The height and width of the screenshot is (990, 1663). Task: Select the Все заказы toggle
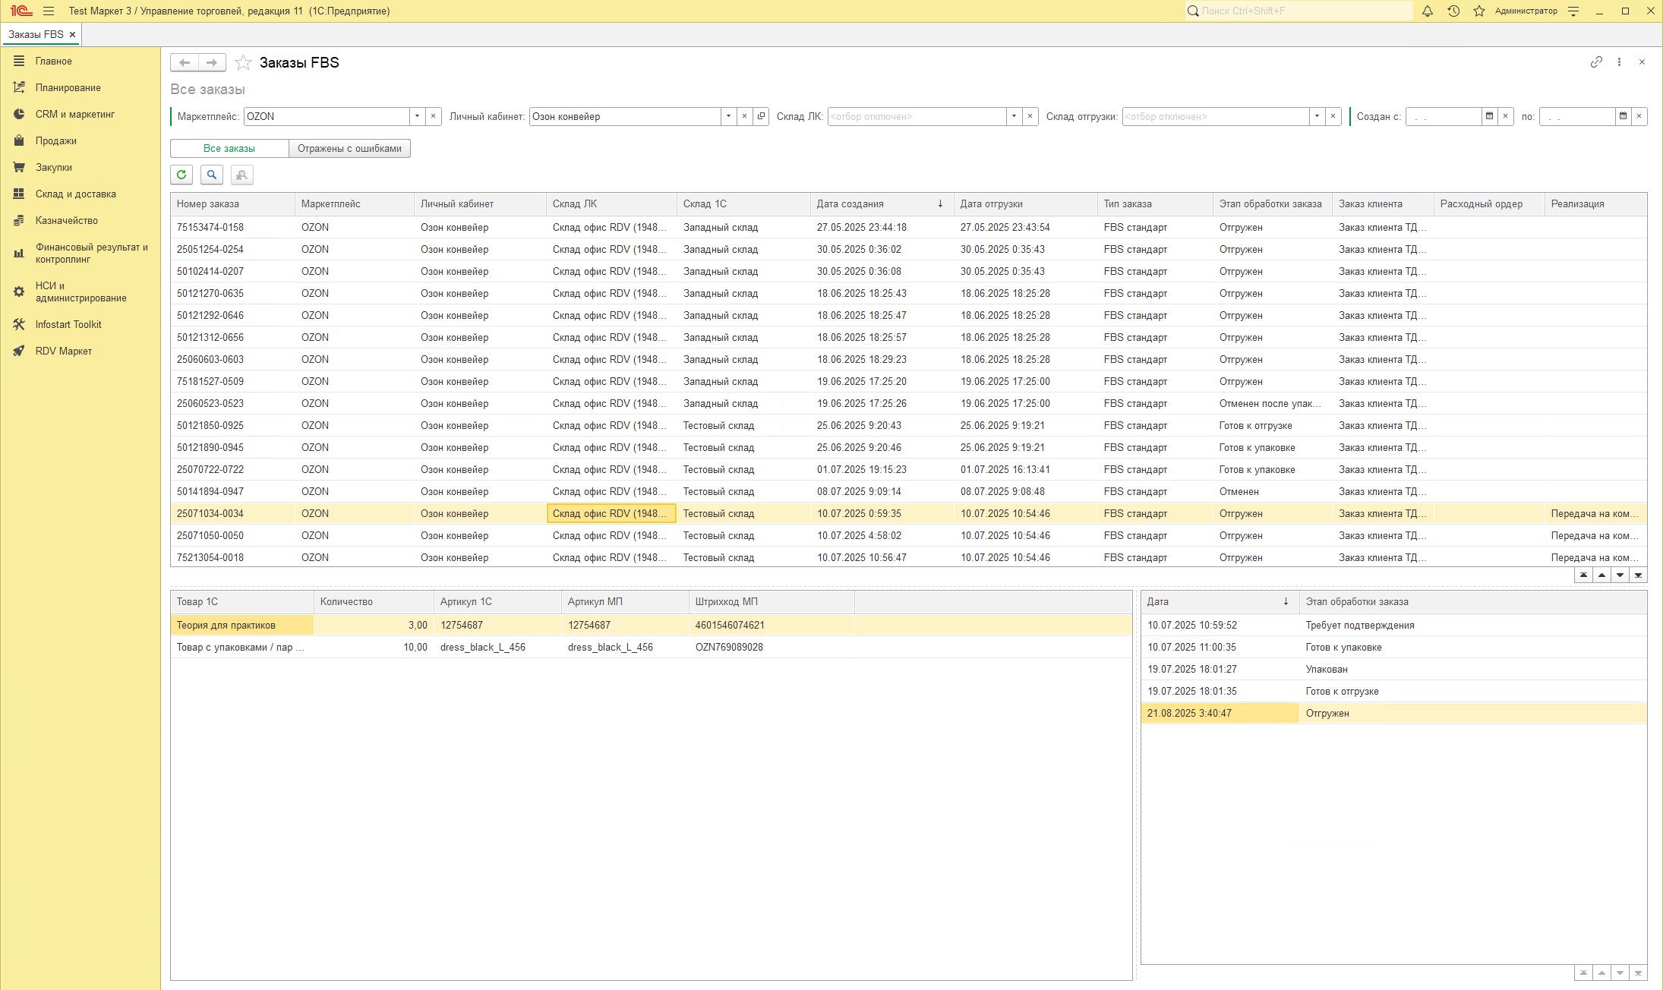(x=229, y=149)
